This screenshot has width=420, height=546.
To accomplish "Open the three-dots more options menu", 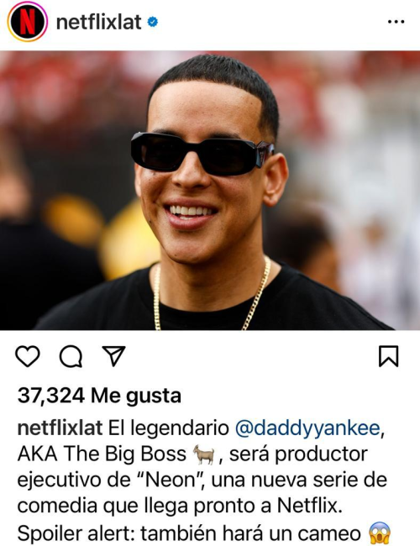I will [396, 22].
